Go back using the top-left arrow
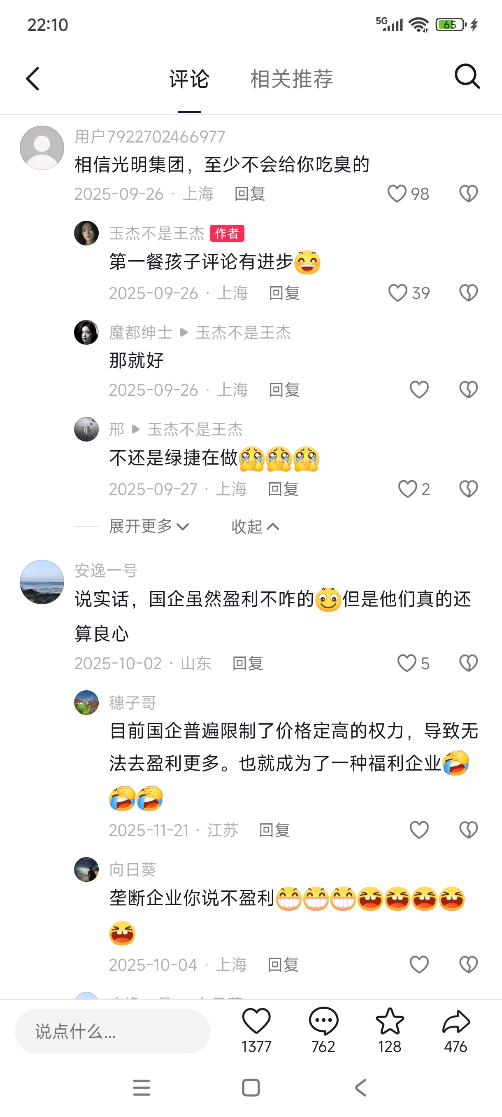Screen dimensions: 502x1117 click(33, 79)
